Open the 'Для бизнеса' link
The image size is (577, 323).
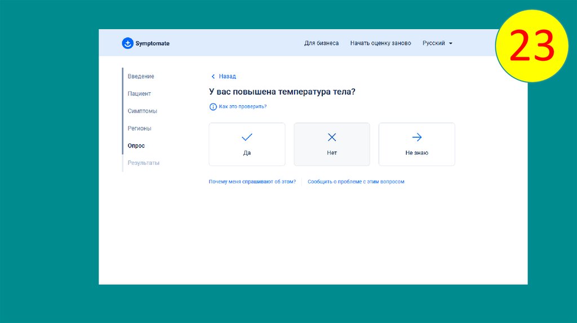click(321, 43)
